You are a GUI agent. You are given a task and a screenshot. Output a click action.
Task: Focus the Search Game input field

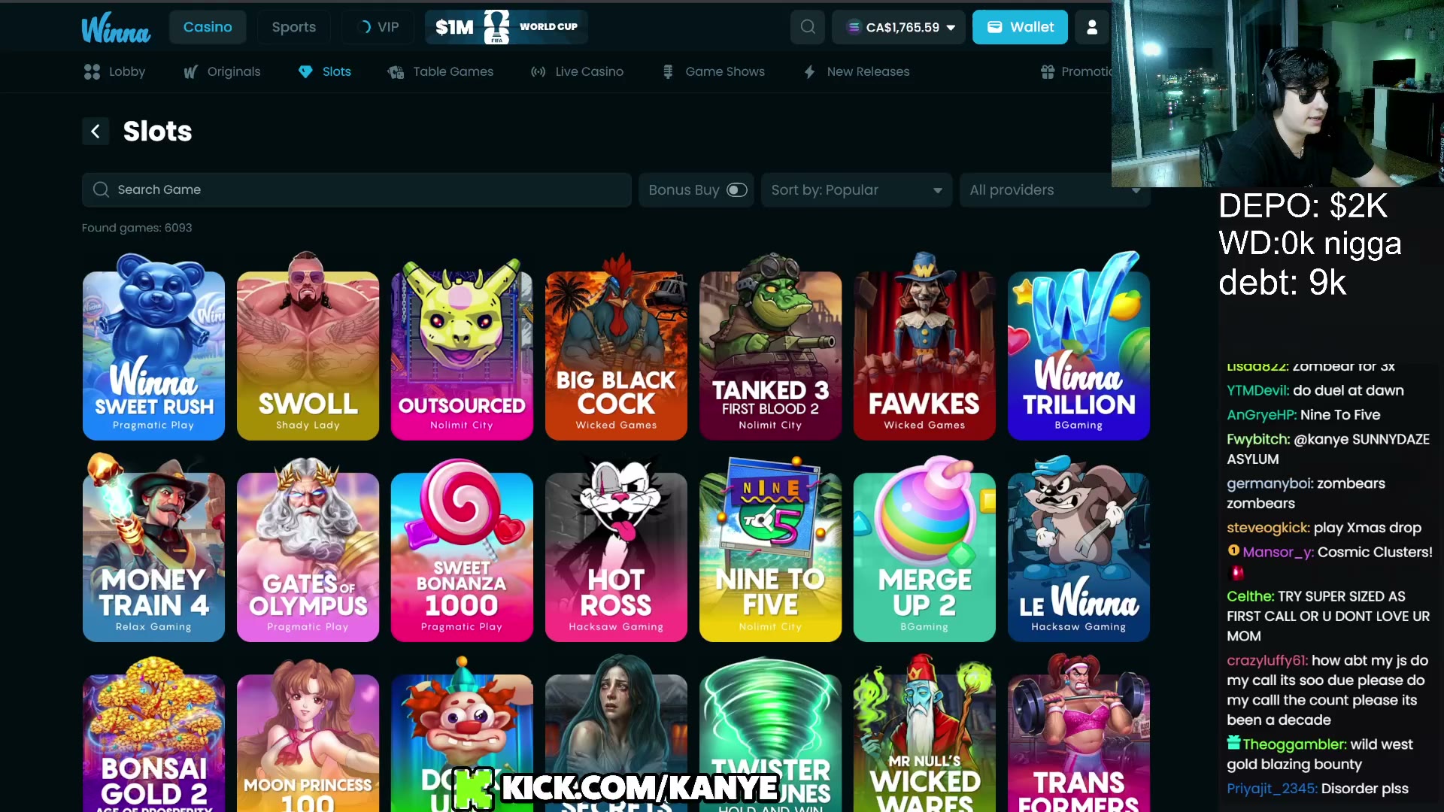[x=356, y=190]
